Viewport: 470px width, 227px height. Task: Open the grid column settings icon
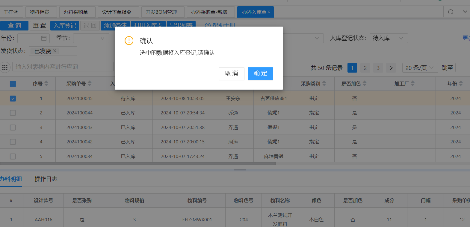pyautogui.click(x=5, y=67)
